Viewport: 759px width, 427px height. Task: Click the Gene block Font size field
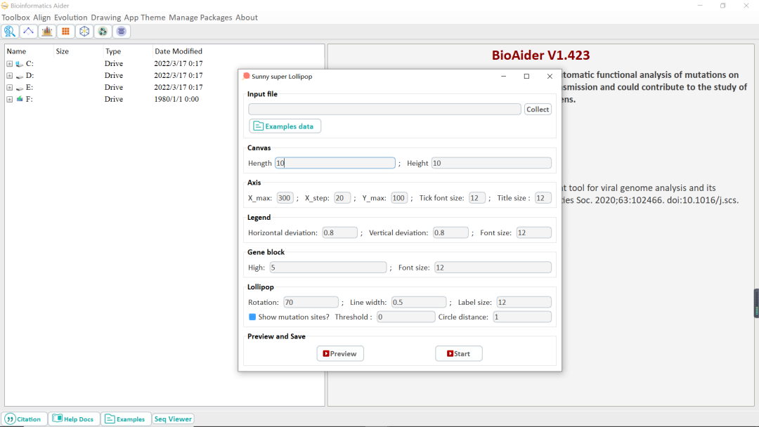(x=493, y=268)
